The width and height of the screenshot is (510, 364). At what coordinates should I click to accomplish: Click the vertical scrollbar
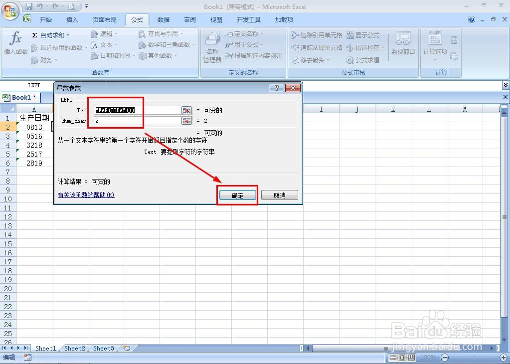coord(505,216)
